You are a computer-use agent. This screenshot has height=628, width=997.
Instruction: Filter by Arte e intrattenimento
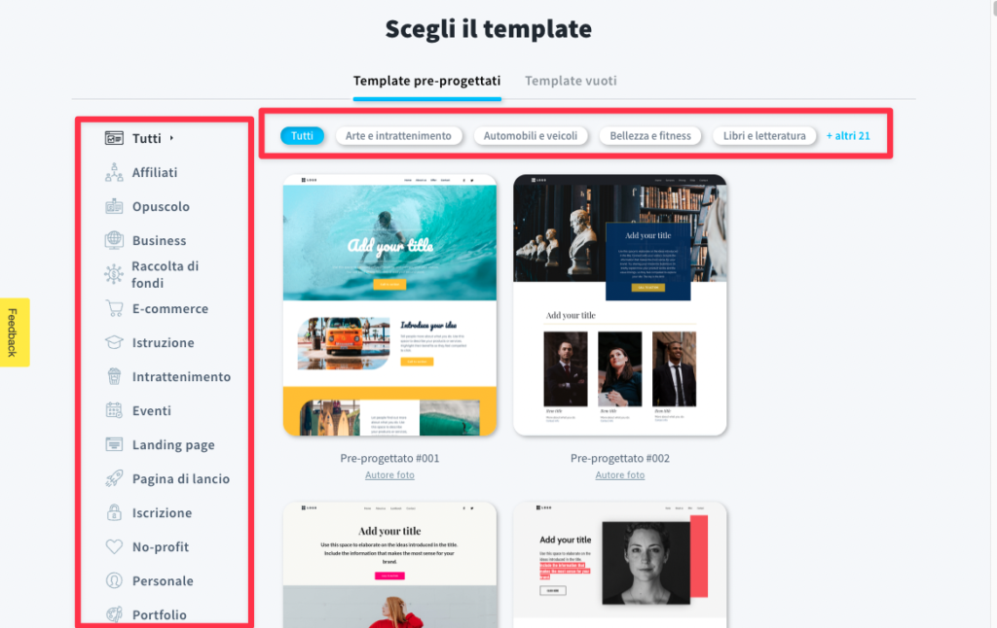pyautogui.click(x=398, y=136)
